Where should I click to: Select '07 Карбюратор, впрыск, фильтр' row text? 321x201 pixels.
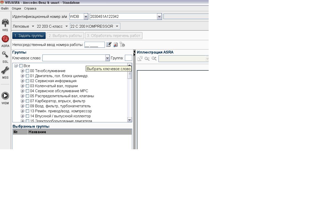click(58, 101)
